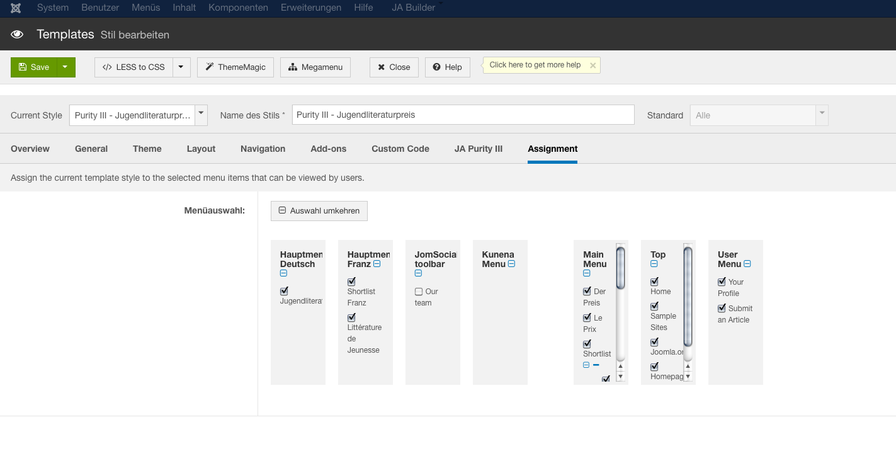Dismiss the help tooltip with X
896x473 pixels.
point(593,66)
